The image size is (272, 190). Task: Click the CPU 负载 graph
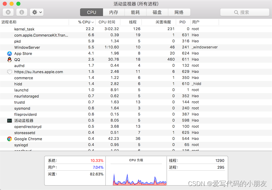(140, 179)
